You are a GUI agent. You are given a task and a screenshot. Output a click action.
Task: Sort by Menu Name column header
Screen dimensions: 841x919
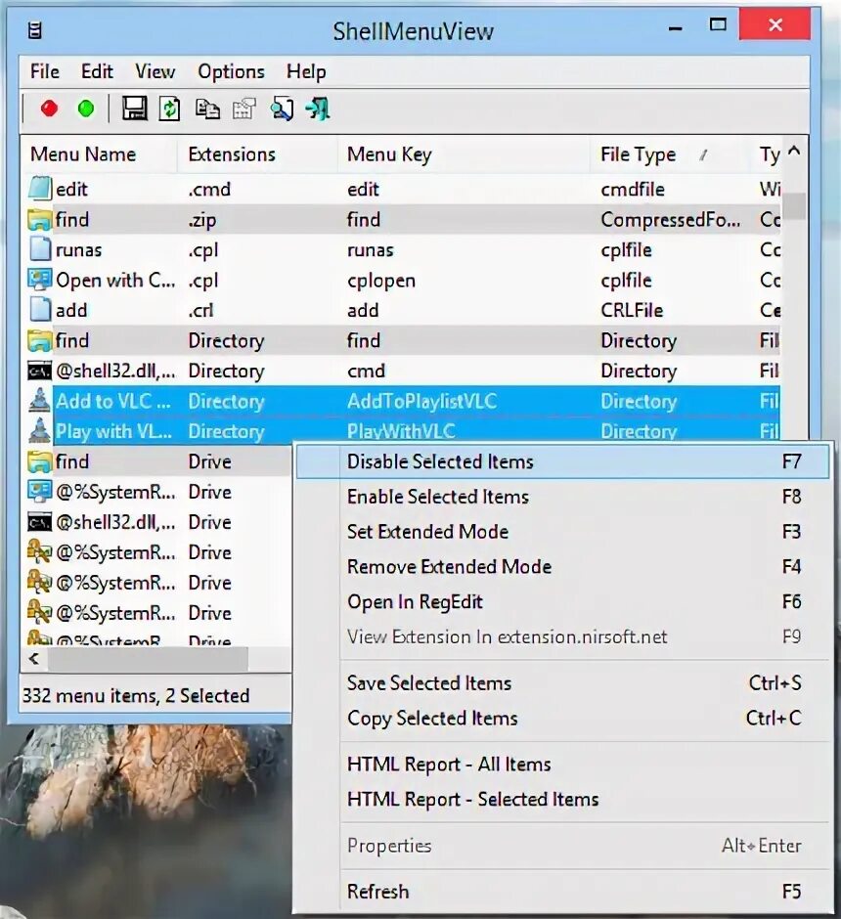click(x=100, y=154)
